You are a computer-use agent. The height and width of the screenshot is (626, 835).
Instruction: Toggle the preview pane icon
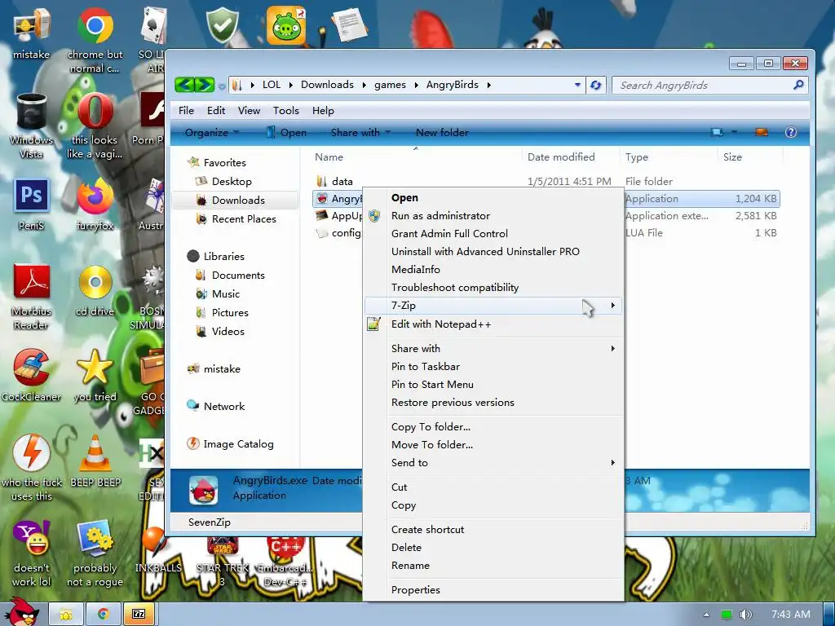[762, 132]
